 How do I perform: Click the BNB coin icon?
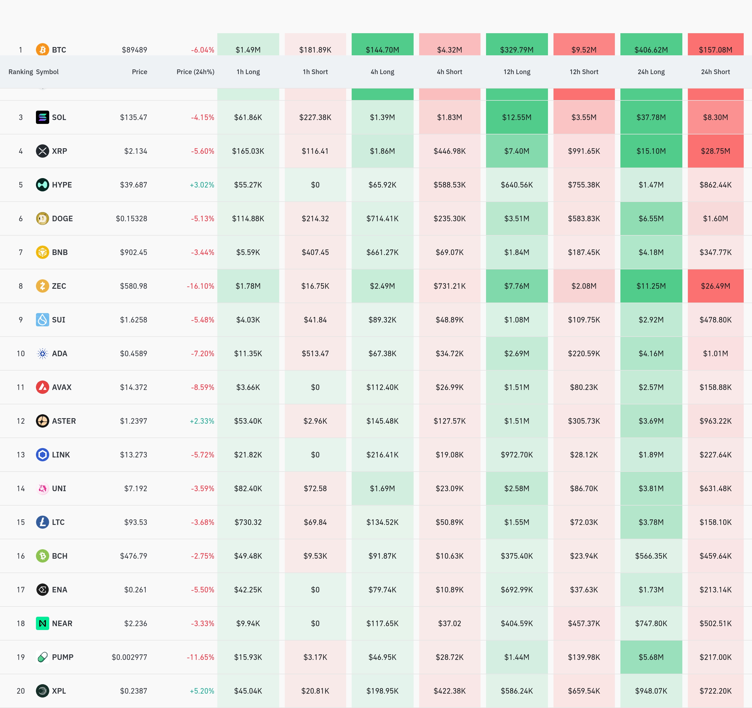tap(42, 252)
